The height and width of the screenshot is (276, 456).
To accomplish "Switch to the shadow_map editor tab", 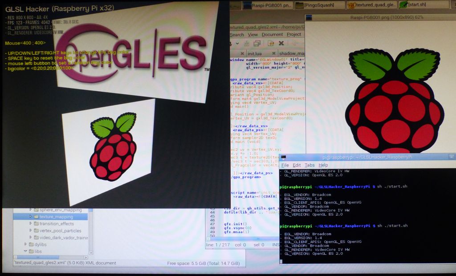I will pos(292,53).
